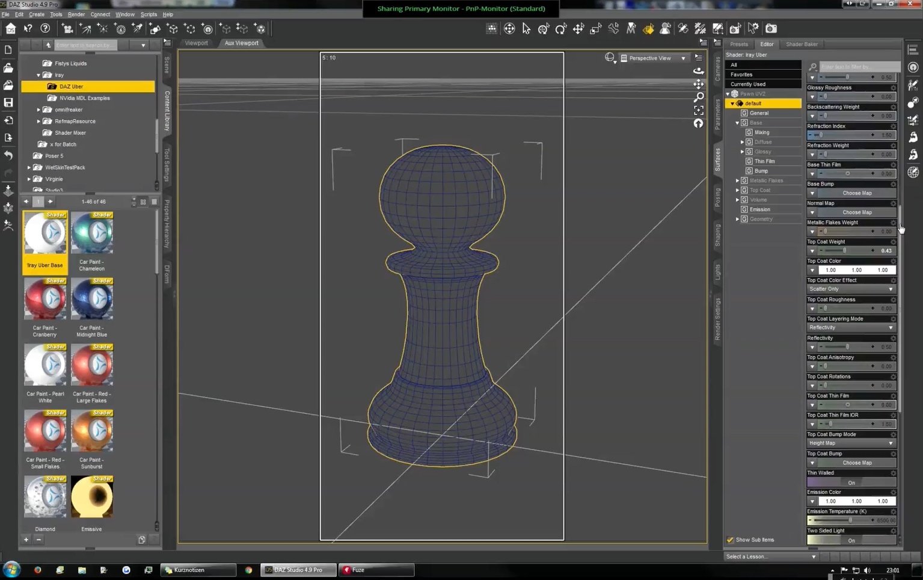
Task: Select the Scale tool
Action: tap(596, 28)
